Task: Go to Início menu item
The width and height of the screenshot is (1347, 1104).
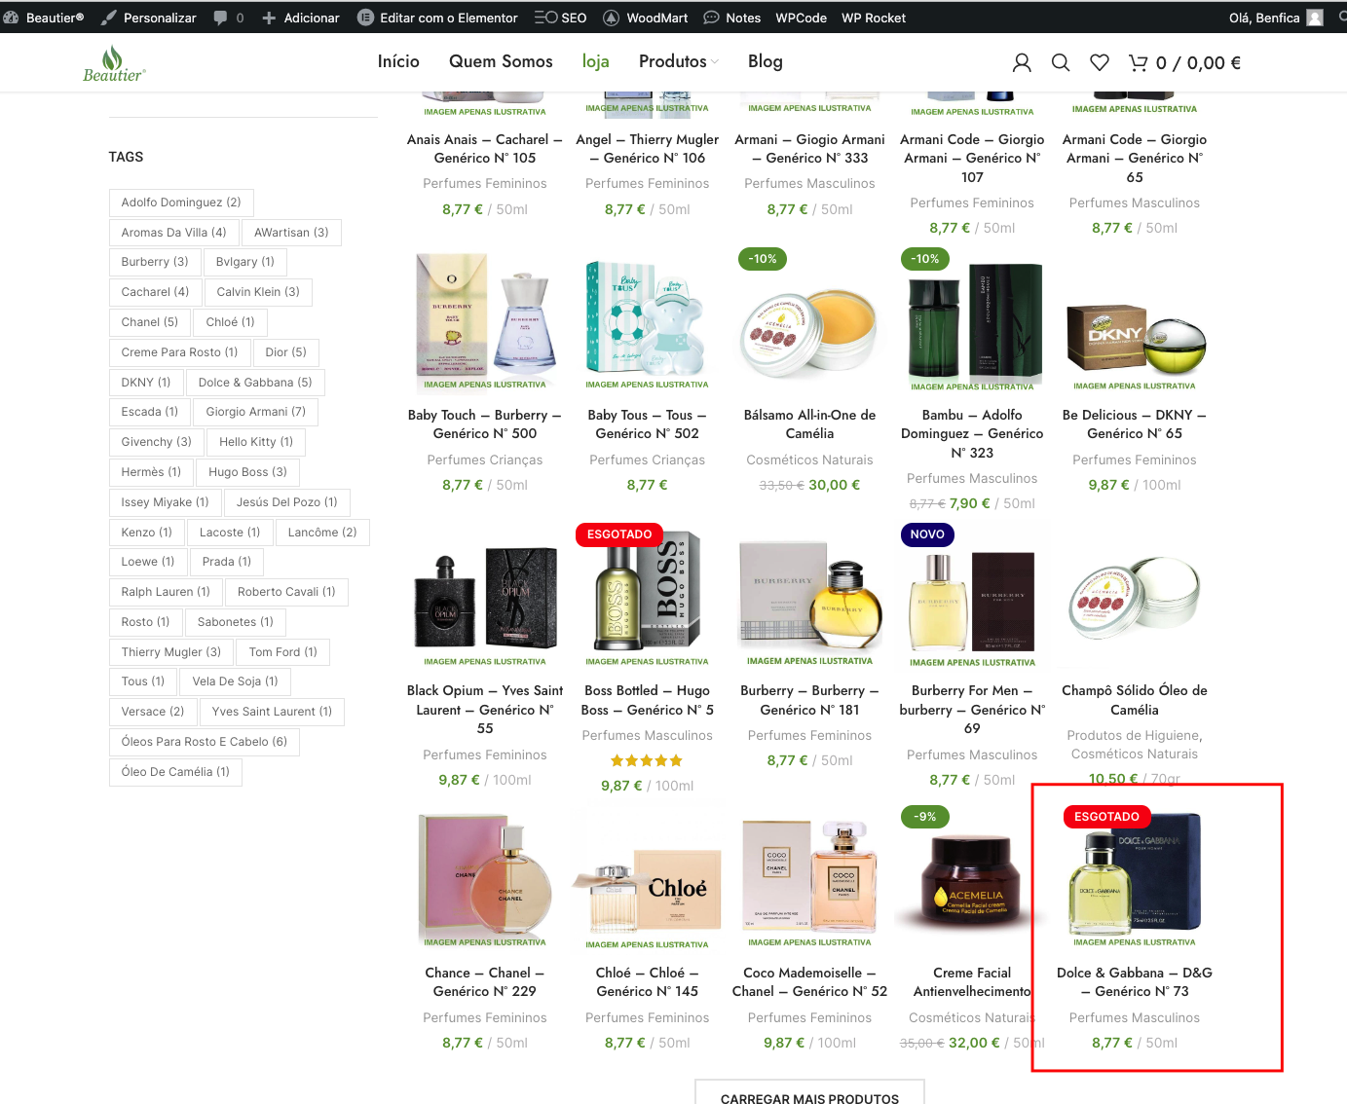Action: 398,61
